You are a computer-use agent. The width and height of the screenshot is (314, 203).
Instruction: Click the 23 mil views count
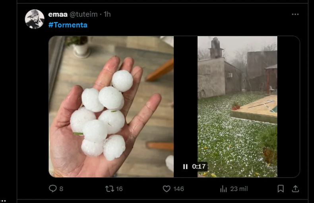coord(238,189)
